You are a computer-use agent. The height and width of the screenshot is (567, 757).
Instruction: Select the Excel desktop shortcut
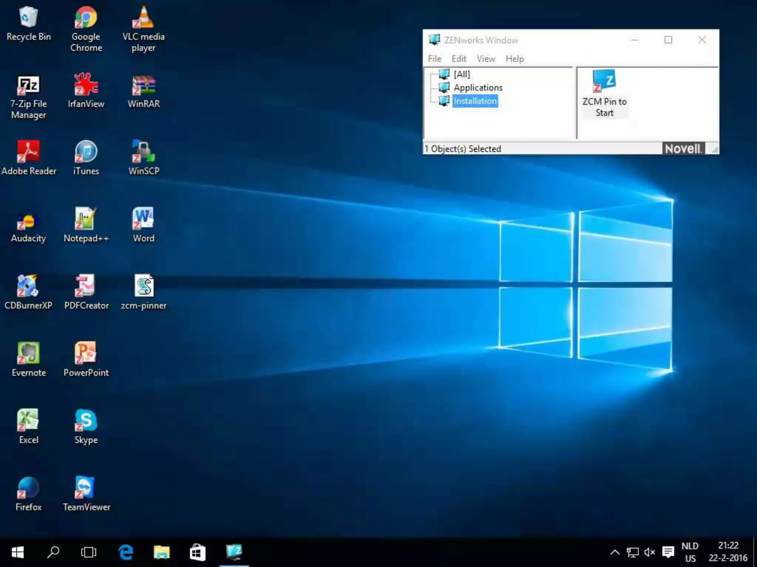(x=28, y=427)
